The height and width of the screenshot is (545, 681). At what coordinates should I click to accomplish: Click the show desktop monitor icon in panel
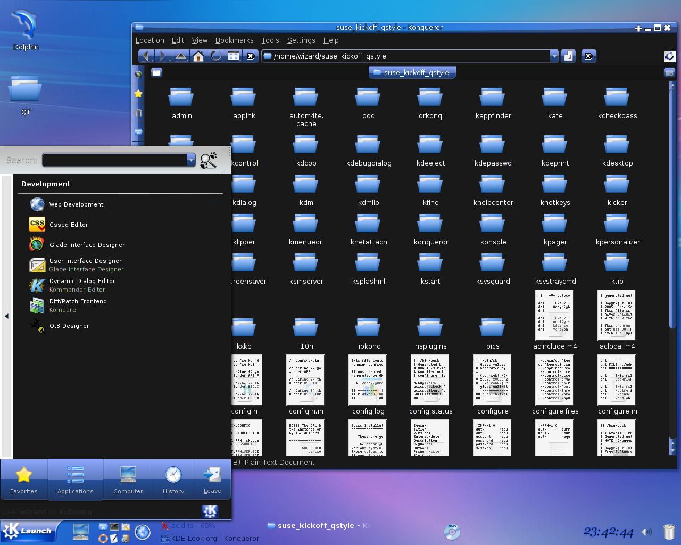tap(81, 532)
